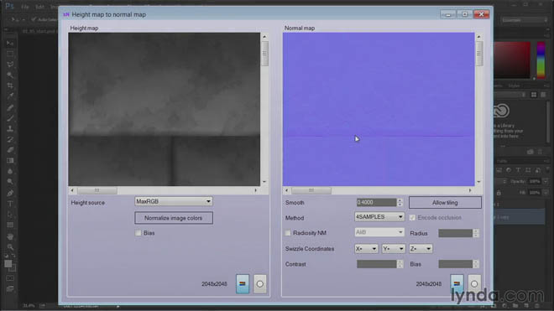Select the Rectangular Marquee tool in Photoshop
Screen dimensions: 554x311
click(10, 54)
